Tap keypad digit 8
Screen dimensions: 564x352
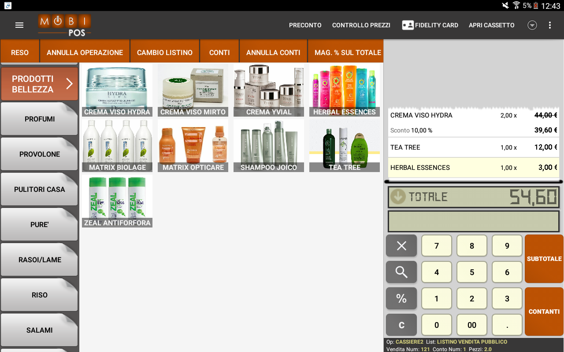472,246
